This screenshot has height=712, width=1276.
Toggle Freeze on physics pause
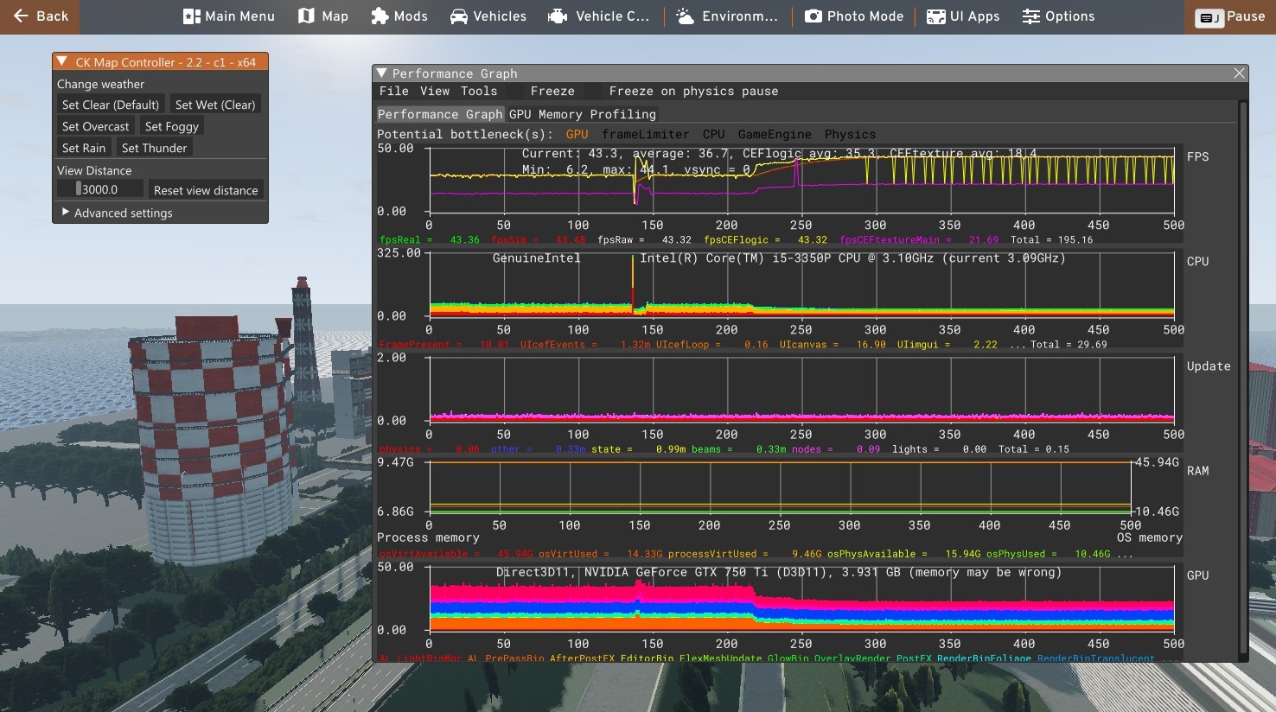[x=693, y=91]
